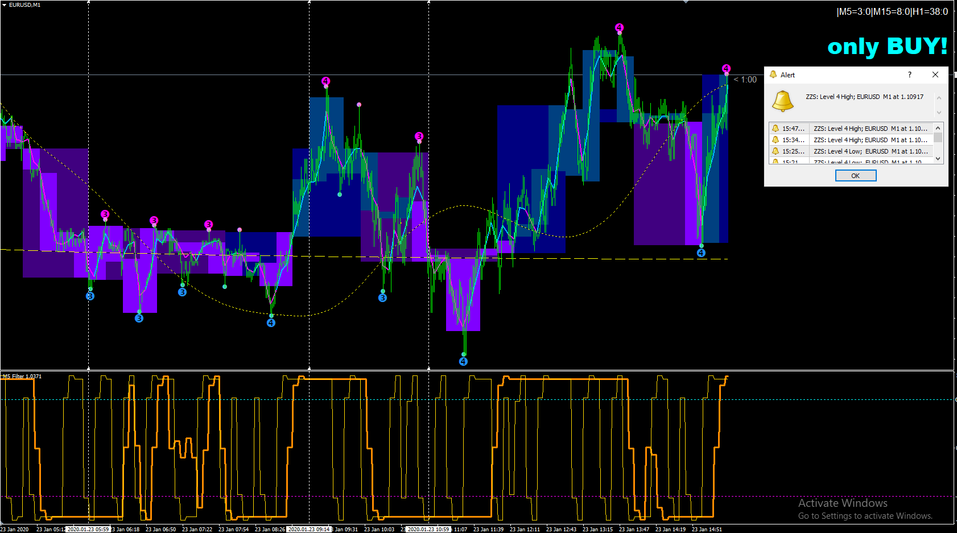
Task: Click bell icon of the 15:47 alert row
Action: [x=775, y=129]
